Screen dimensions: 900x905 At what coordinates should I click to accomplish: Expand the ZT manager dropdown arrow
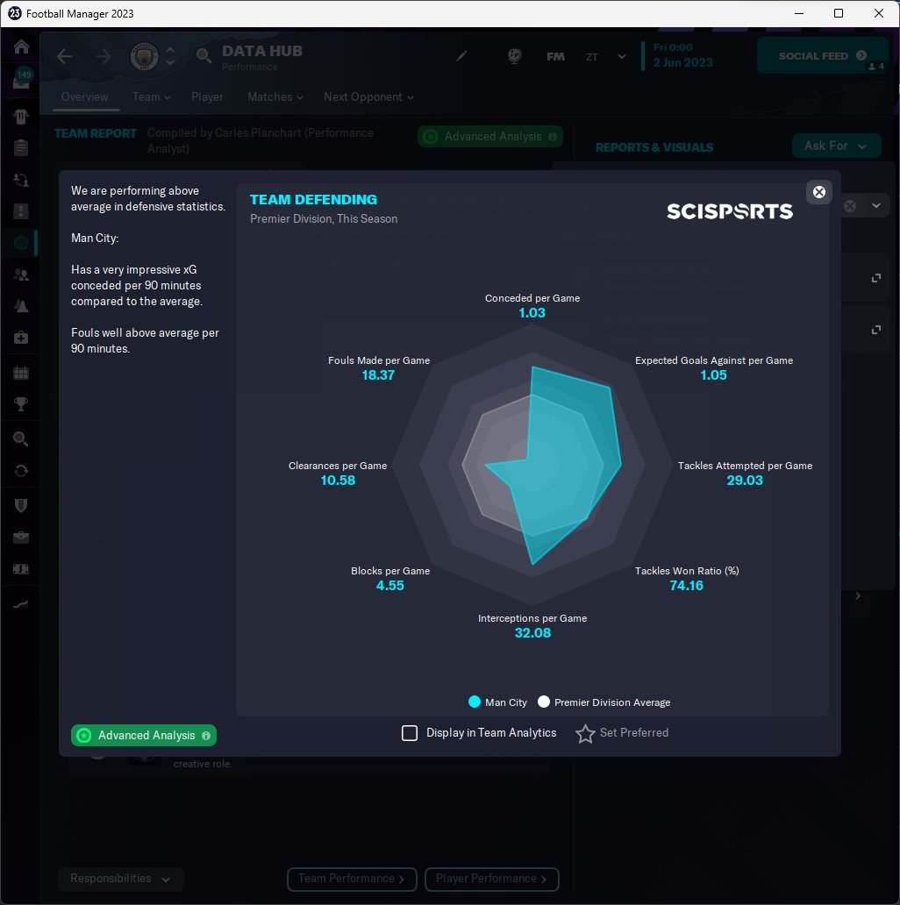pyautogui.click(x=621, y=56)
